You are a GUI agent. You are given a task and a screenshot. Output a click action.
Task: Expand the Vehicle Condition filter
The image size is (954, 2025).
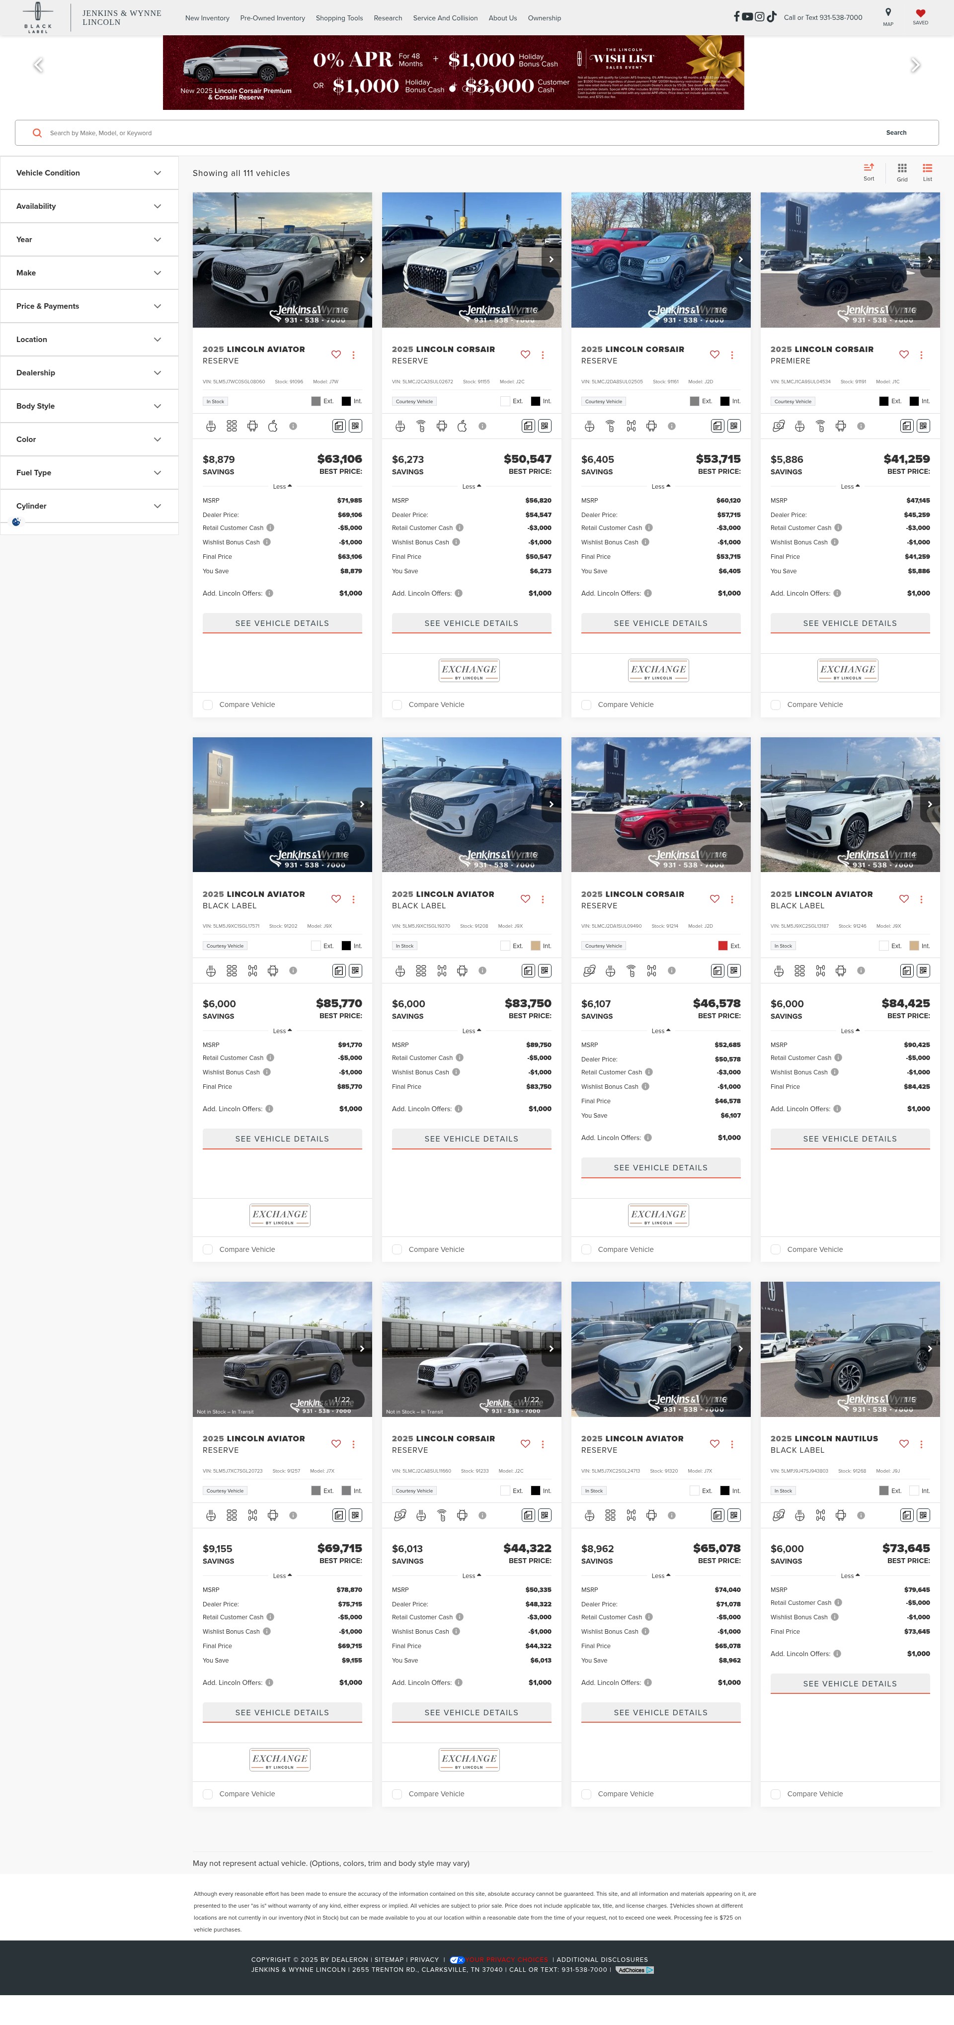click(89, 173)
